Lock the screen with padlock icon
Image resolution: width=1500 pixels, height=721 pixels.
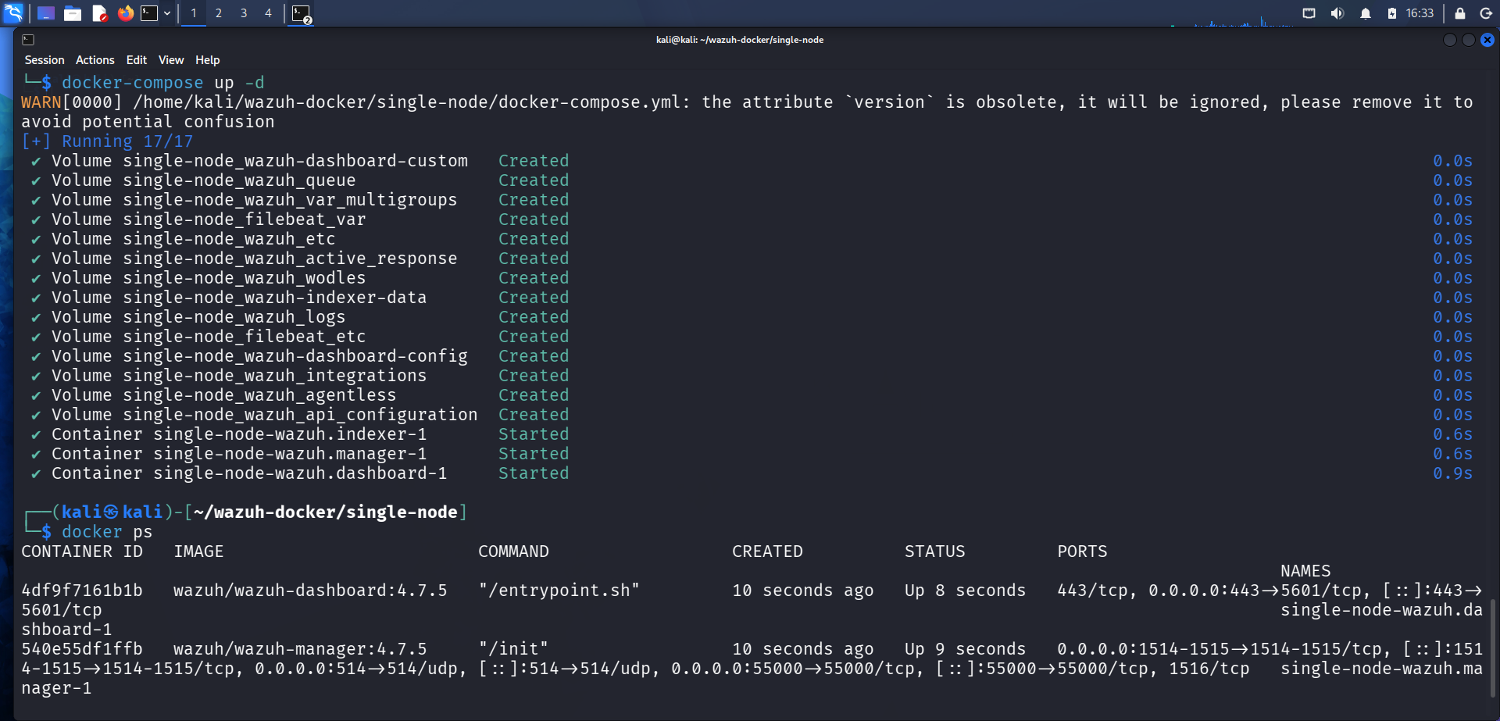(1460, 13)
